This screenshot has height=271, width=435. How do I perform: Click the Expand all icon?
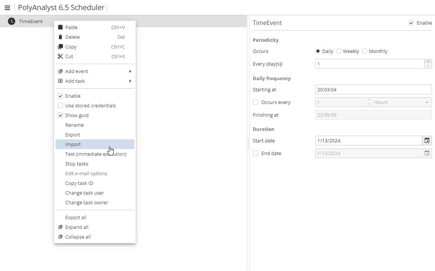[60, 227]
